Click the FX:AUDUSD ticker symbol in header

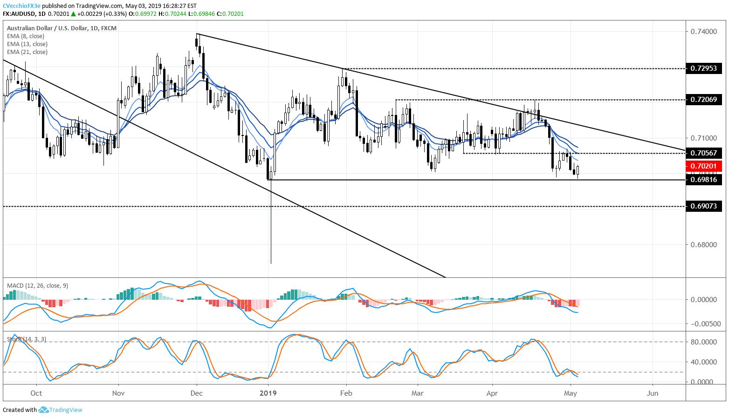(18, 14)
